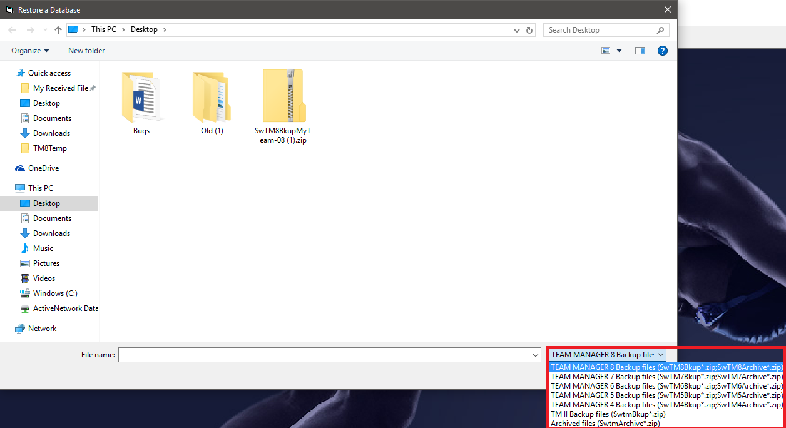Screen dimensions: 786x428
Task: Change the view layout icon
Action: pos(606,51)
